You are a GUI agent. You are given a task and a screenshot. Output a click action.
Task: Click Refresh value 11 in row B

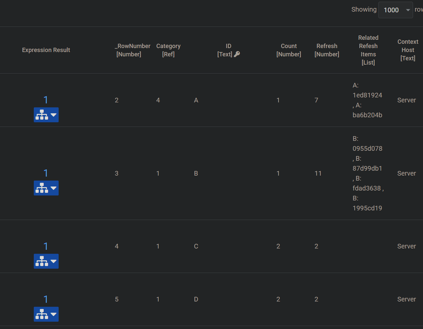pyautogui.click(x=318, y=174)
